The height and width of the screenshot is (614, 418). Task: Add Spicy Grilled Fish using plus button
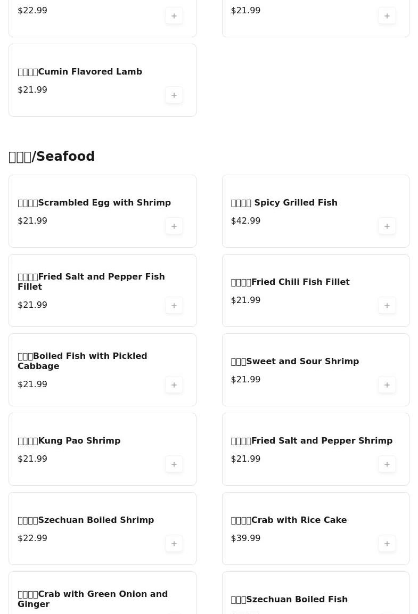[x=387, y=226]
